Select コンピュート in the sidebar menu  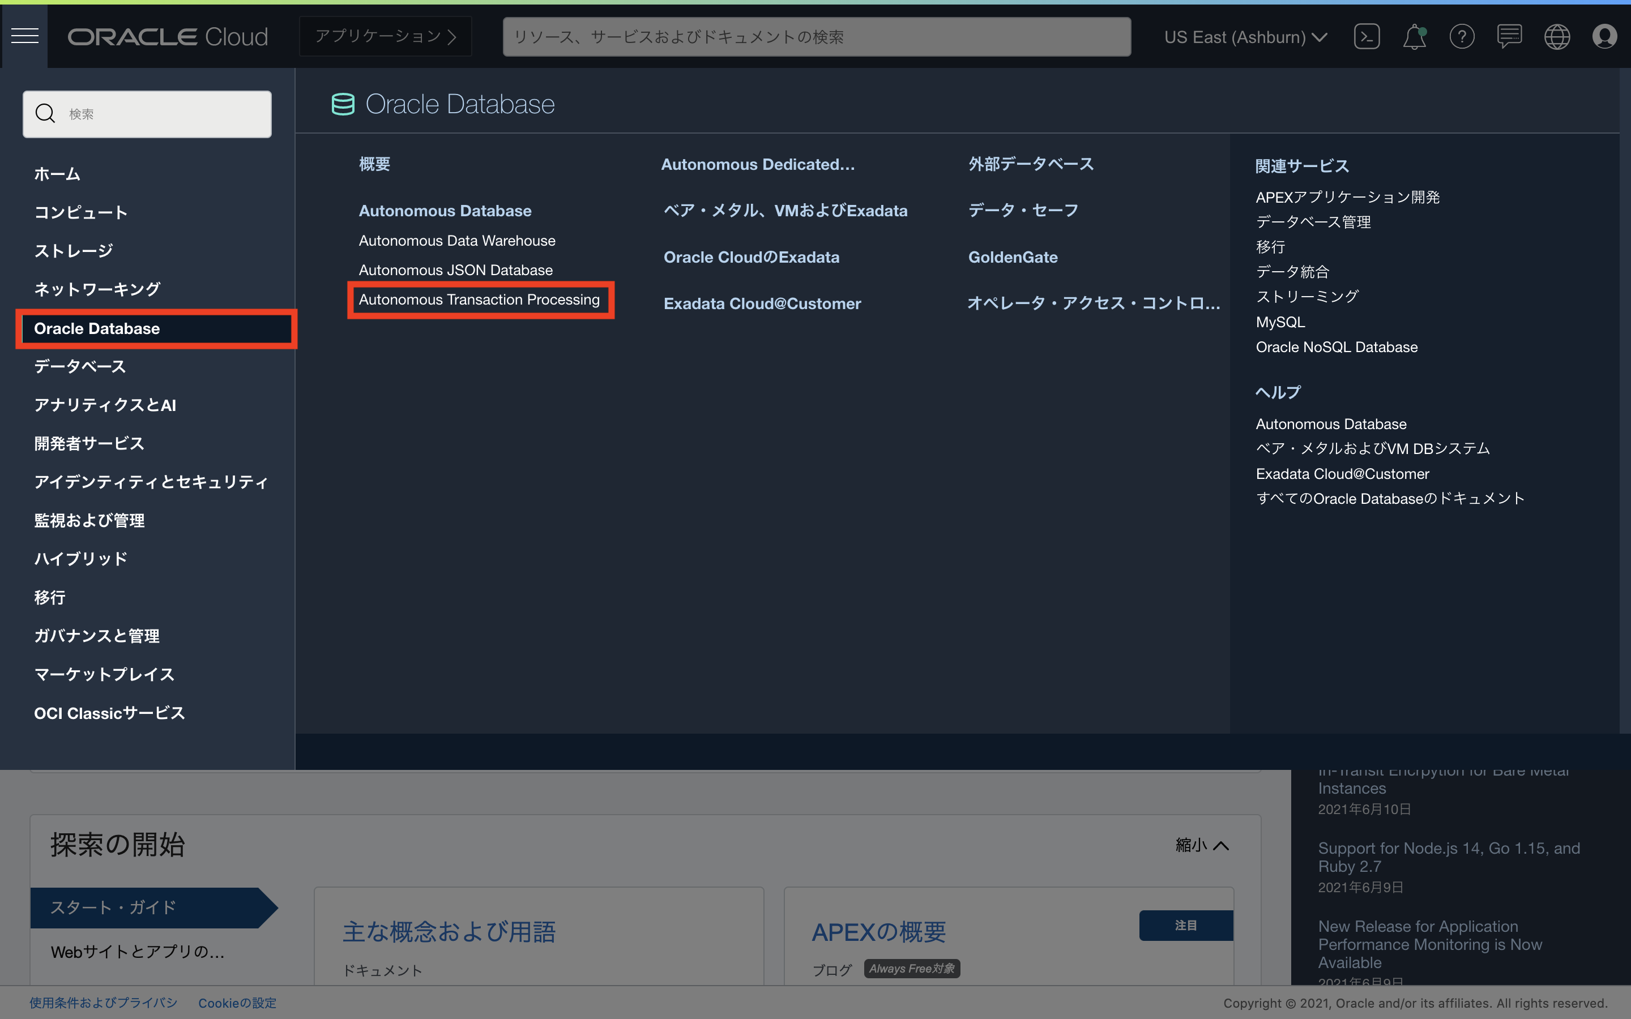[81, 212]
